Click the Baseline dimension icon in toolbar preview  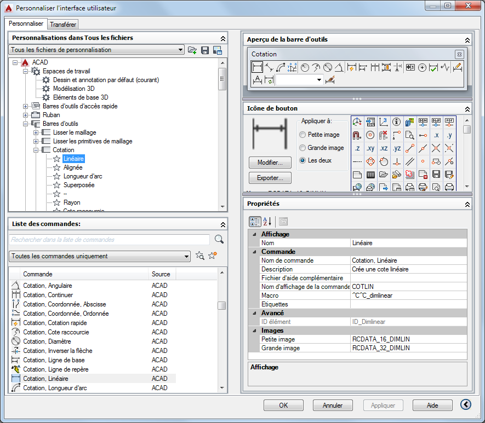(363, 67)
